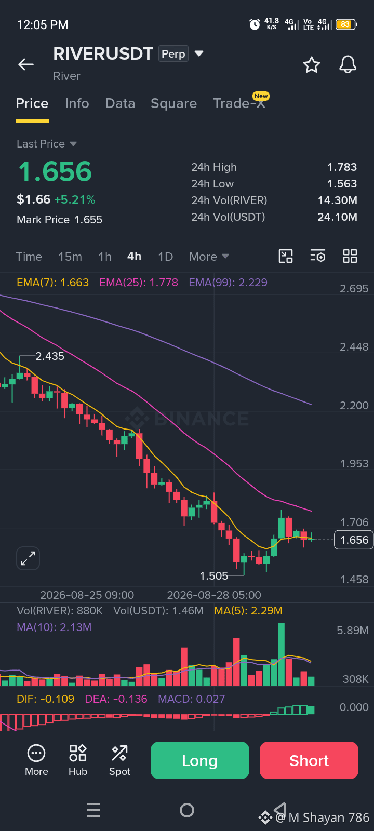Select the 4h chart interval
The image size is (374, 831).
click(x=134, y=257)
